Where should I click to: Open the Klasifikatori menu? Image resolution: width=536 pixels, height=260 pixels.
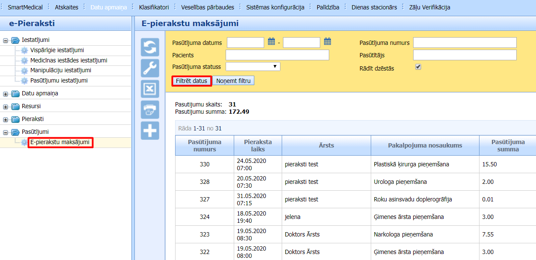(154, 7)
